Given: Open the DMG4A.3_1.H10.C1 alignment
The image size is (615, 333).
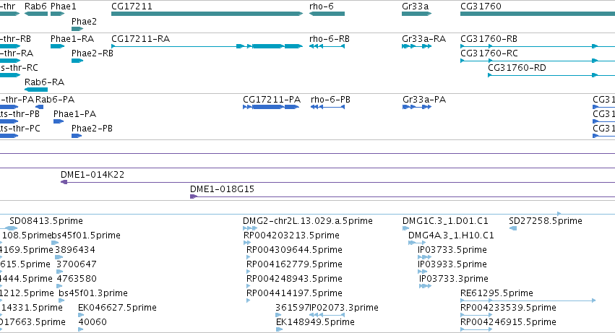Looking at the screenshot, I should [x=417, y=243].
